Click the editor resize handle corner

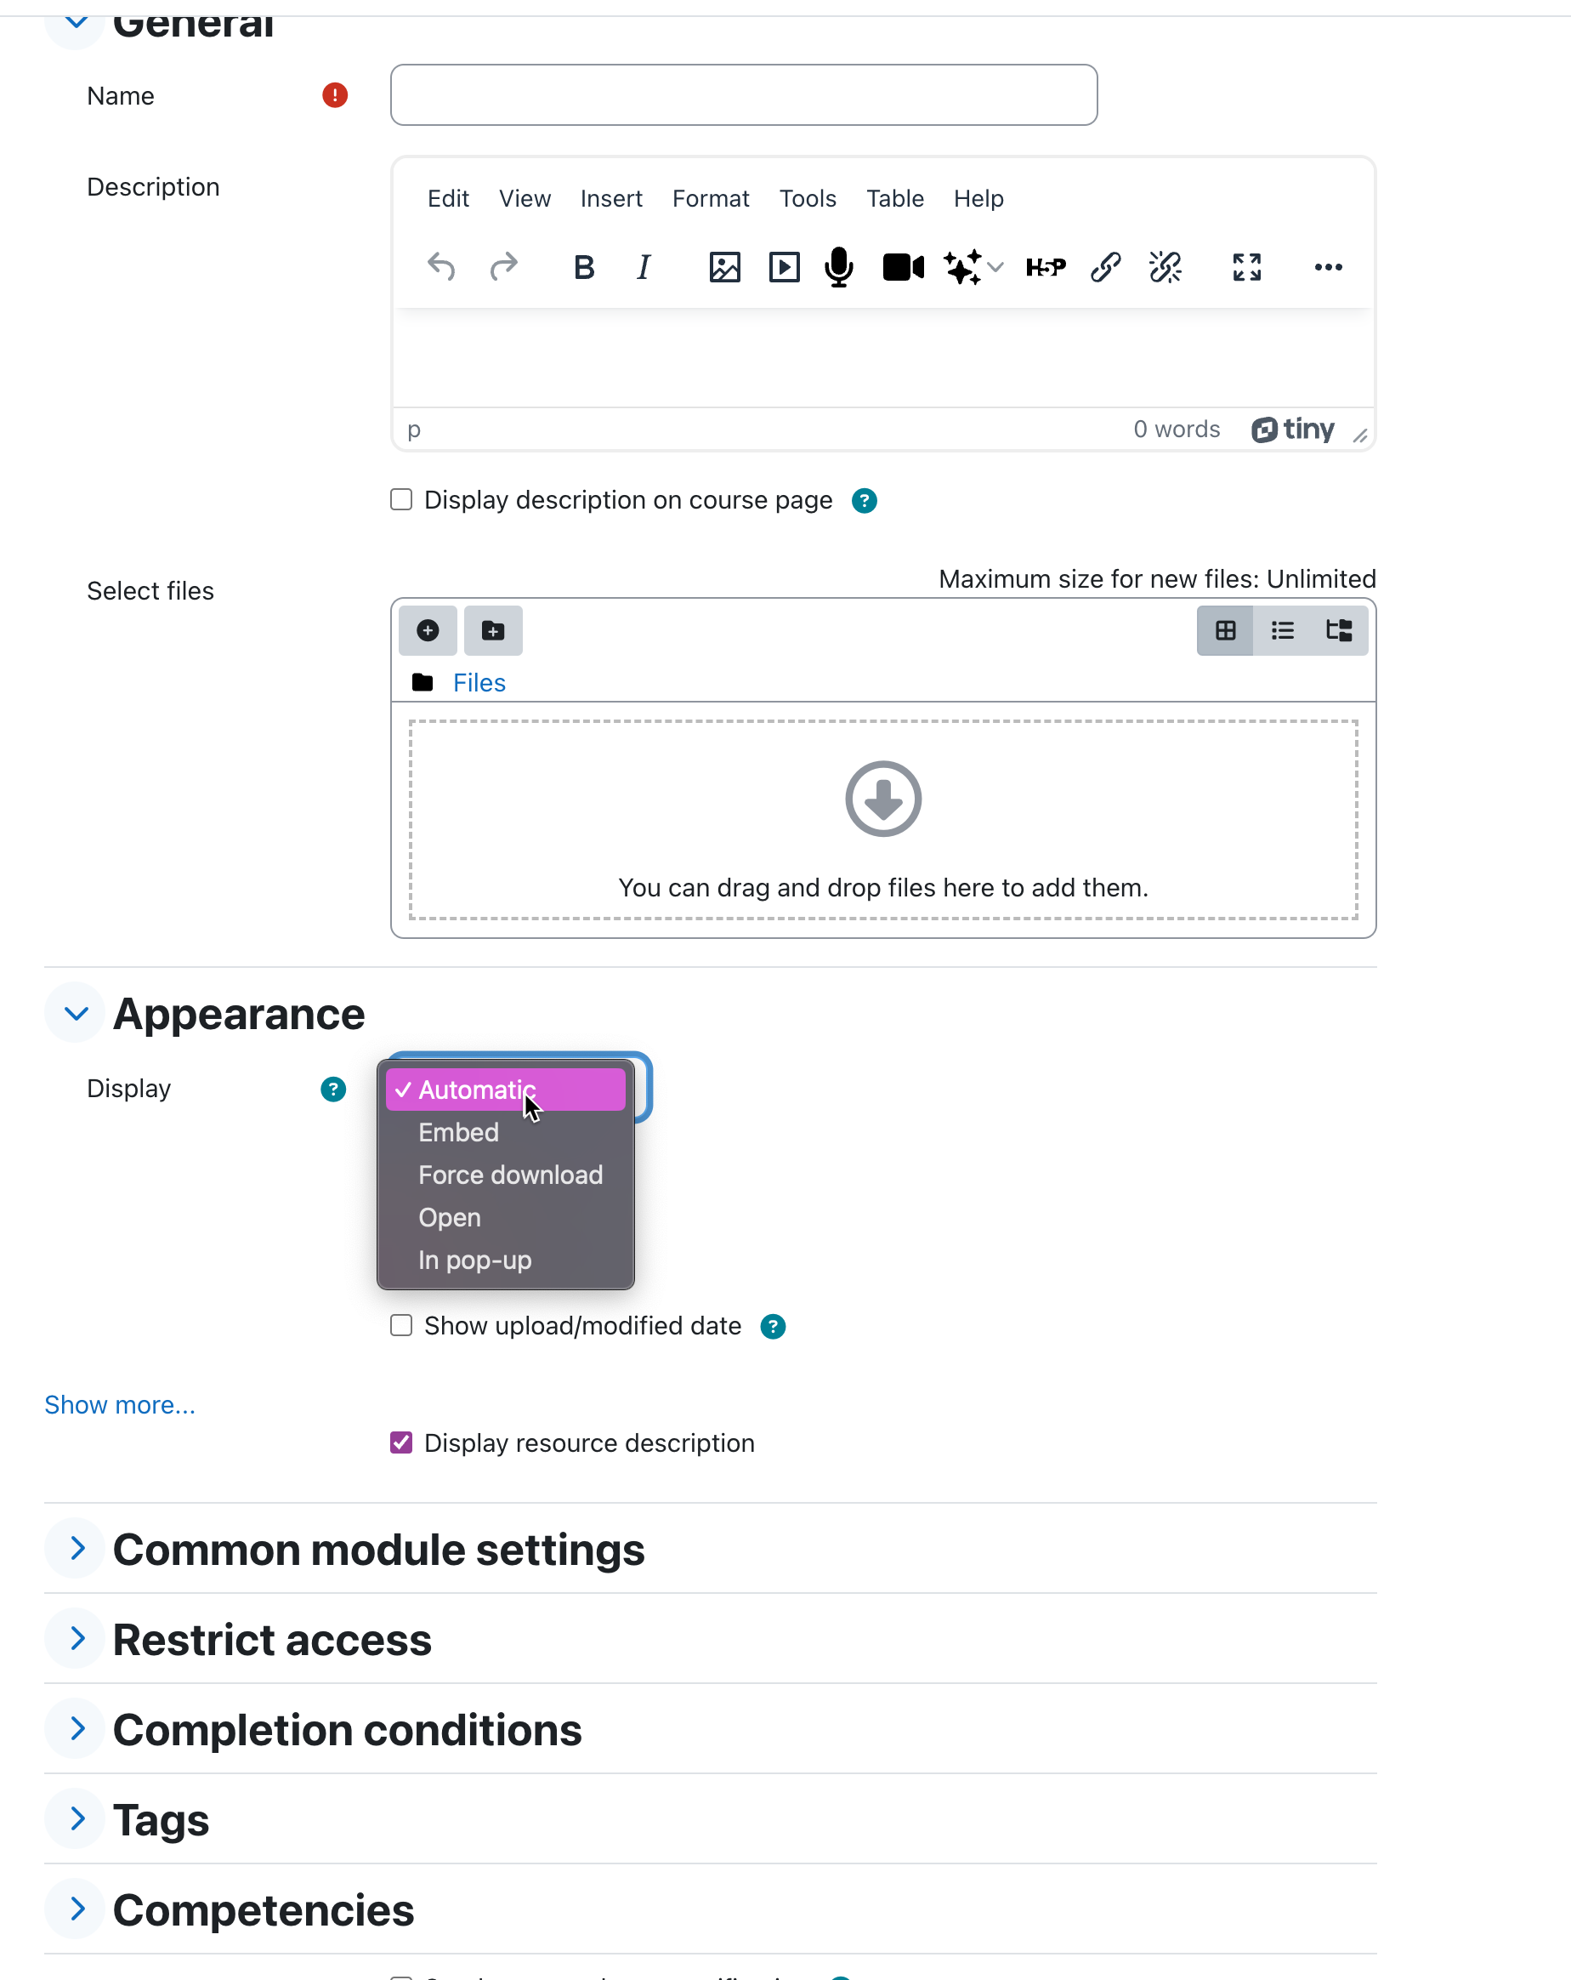tap(1360, 436)
